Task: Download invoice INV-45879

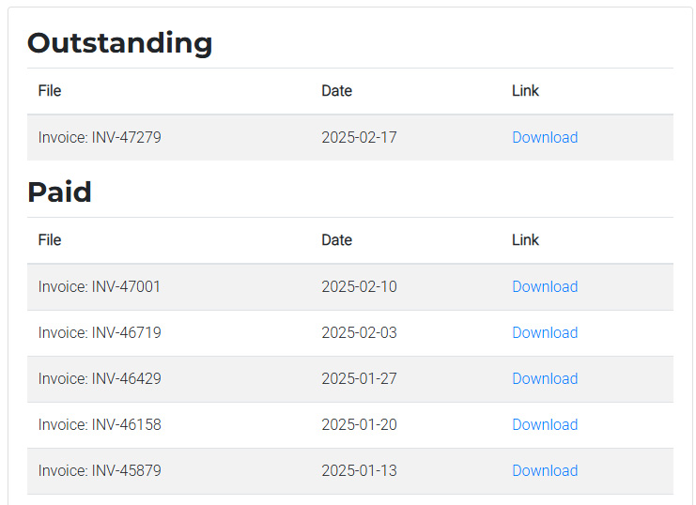Action: point(545,471)
